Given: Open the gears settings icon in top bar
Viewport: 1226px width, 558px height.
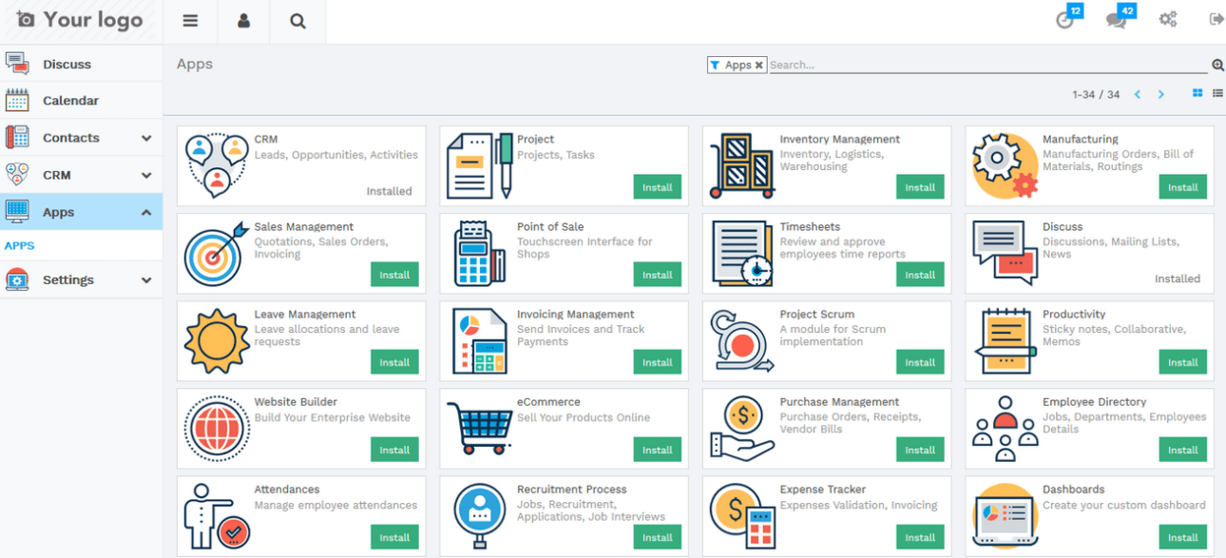Looking at the screenshot, I should click(1168, 19).
